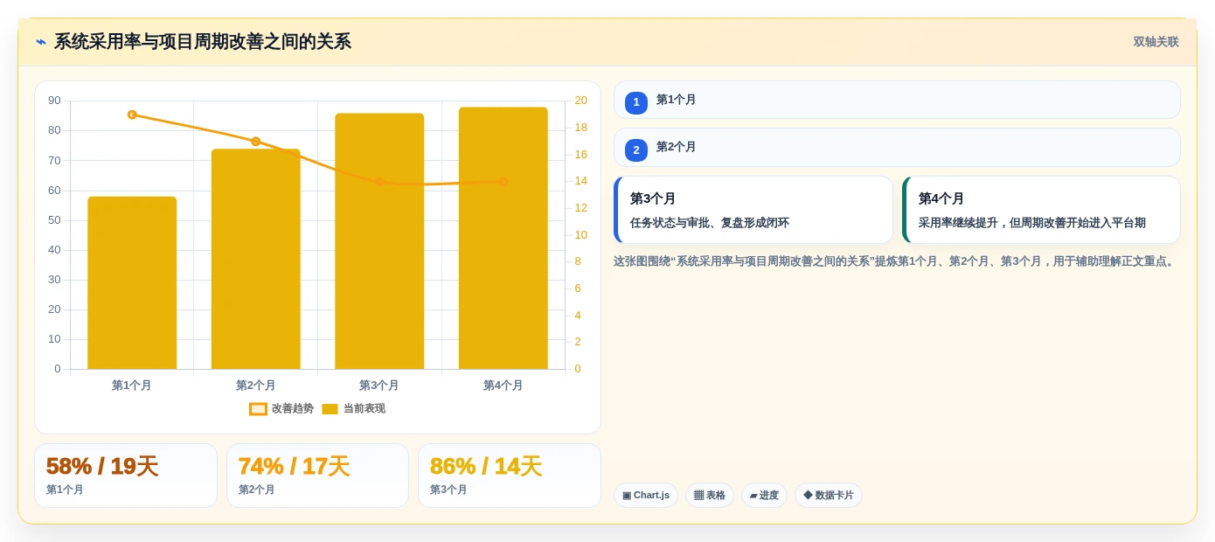Select the 74% / 17天 stat card
Image resolution: width=1215 pixels, height=542 pixels.
point(317,476)
